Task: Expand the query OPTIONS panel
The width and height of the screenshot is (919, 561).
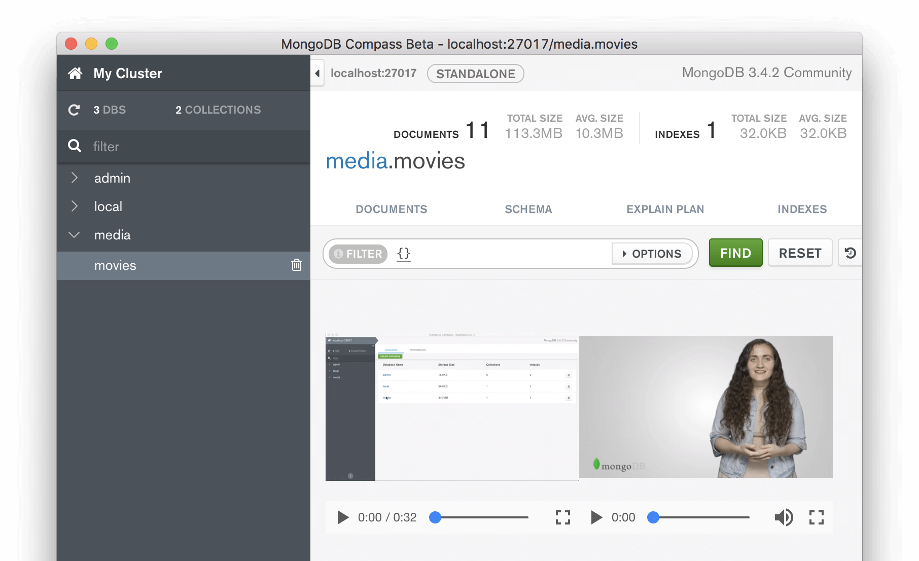Action: point(652,254)
